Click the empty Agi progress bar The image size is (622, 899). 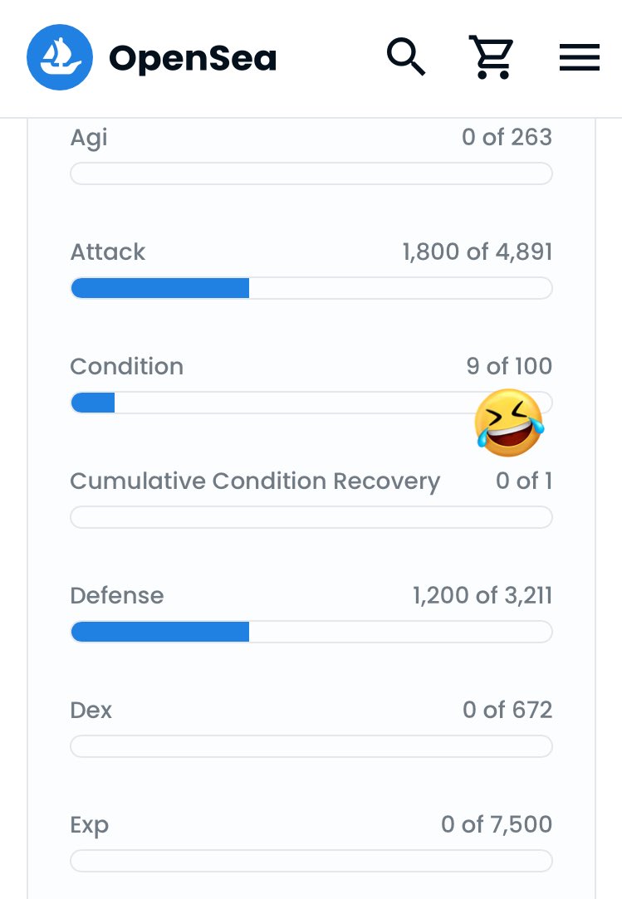(311, 173)
